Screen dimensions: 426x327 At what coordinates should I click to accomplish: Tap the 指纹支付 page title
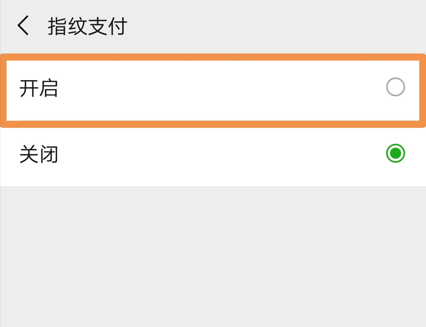click(87, 26)
